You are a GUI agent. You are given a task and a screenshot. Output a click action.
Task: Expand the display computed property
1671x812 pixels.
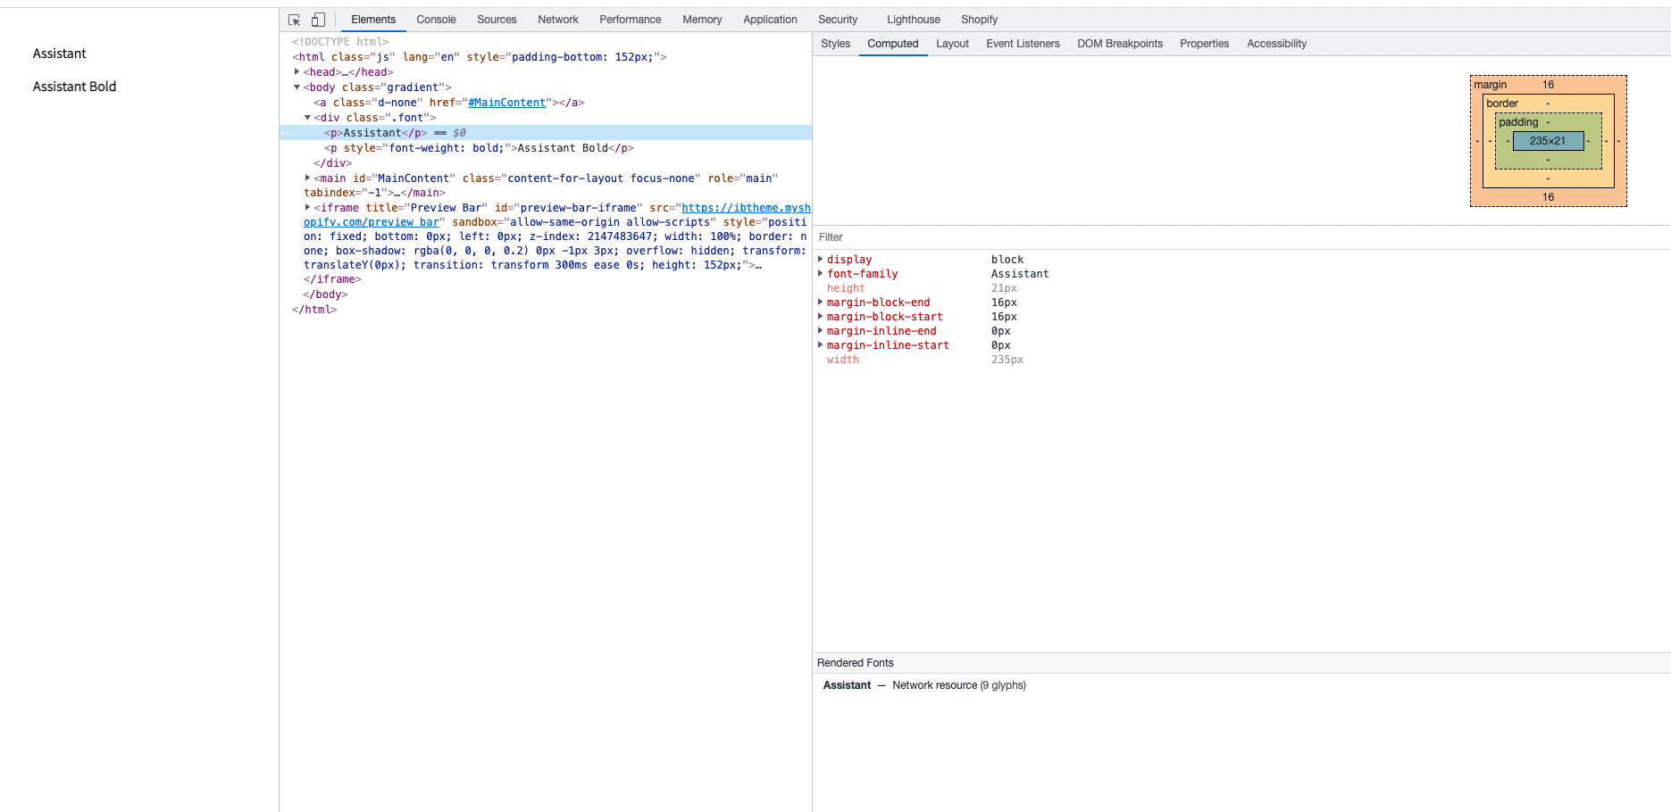point(821,259)
